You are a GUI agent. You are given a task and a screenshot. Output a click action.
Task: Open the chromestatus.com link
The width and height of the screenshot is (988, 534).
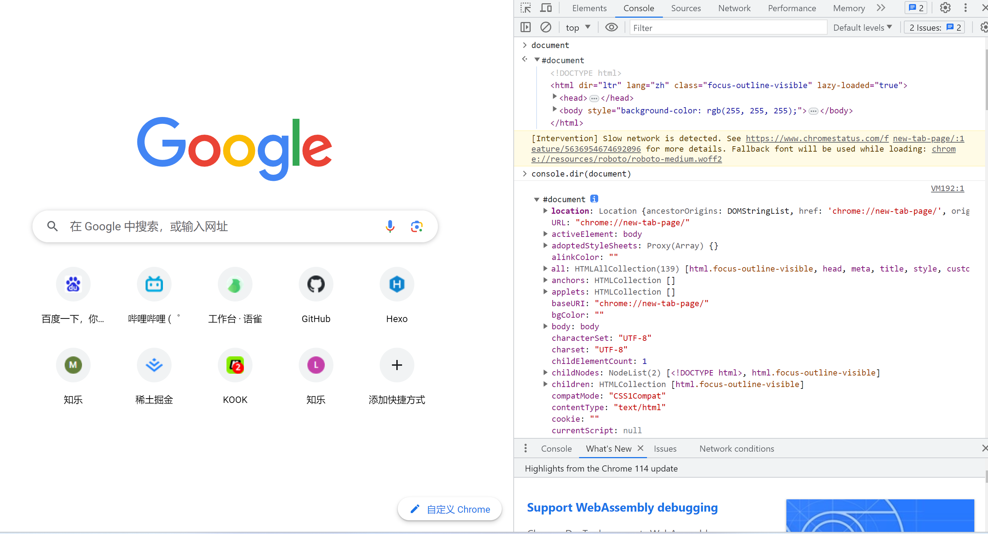817,138
